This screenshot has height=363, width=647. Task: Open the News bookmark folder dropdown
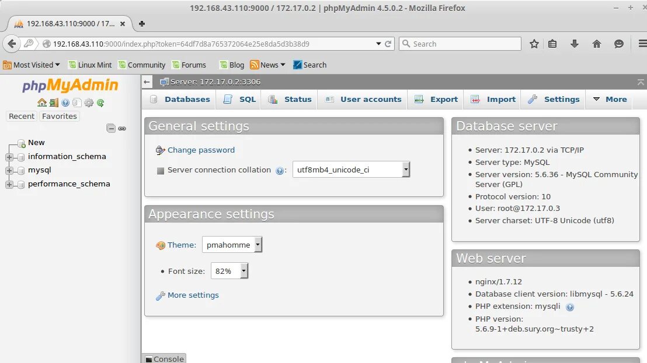pos(268,65)
